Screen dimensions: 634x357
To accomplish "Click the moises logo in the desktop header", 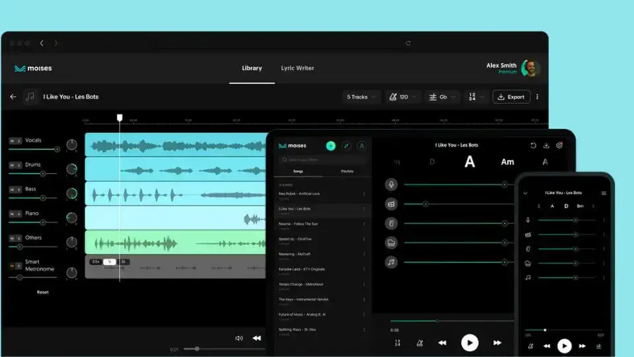I will click(33, 68).
